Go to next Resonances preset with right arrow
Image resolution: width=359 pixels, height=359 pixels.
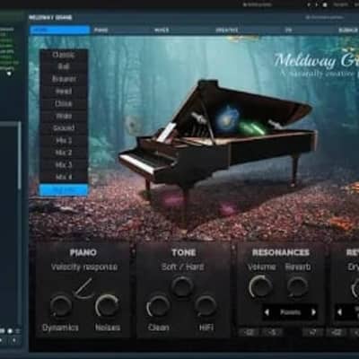tap(313, 312)
